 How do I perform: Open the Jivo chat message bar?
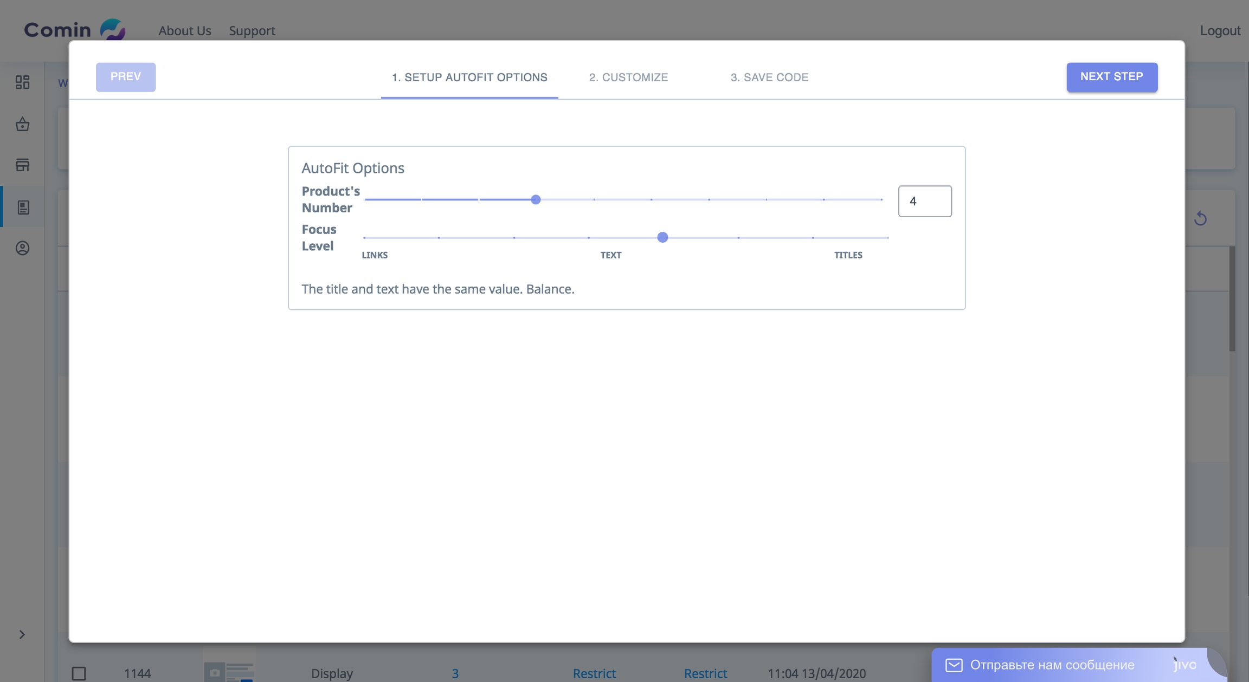click(1079, 665)
